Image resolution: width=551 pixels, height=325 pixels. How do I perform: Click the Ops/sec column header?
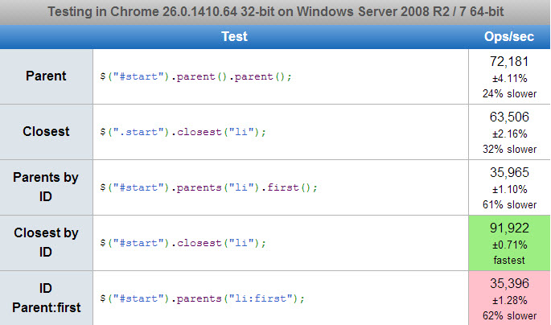509,36
